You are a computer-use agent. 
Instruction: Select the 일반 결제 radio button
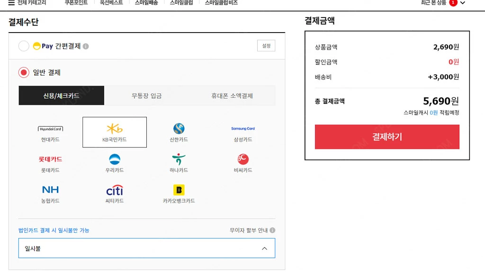pos(24,72)
